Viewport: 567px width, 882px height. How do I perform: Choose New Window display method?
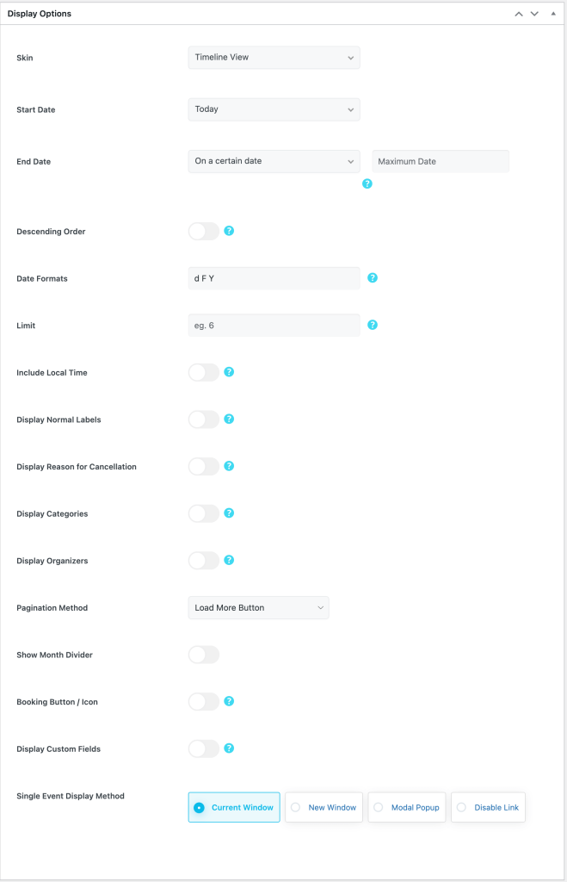[324, 807]
